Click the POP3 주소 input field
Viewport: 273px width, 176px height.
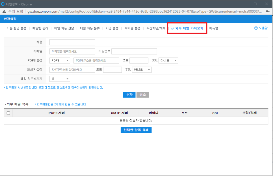96,60
